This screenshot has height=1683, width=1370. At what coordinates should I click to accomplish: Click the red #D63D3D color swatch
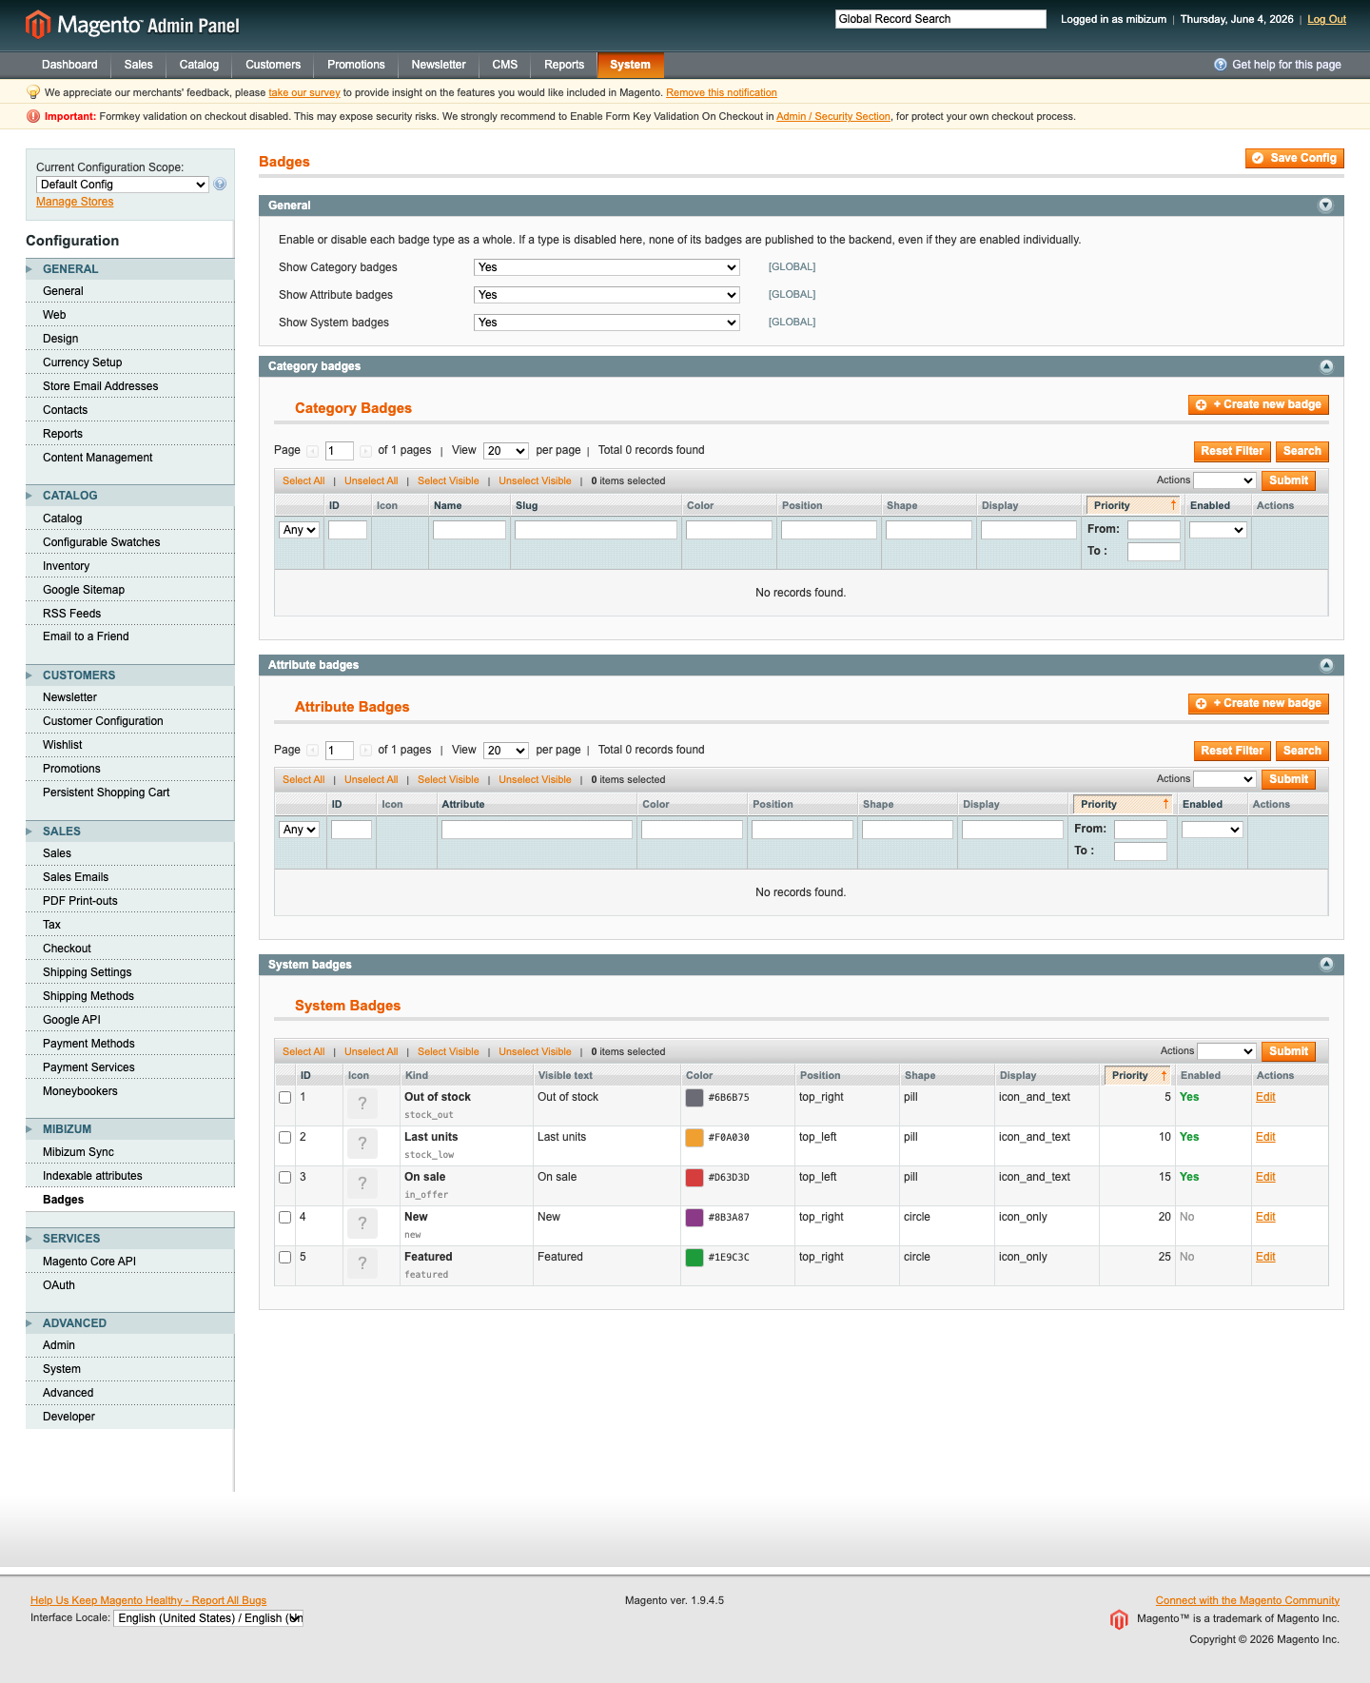point(695,1178)
